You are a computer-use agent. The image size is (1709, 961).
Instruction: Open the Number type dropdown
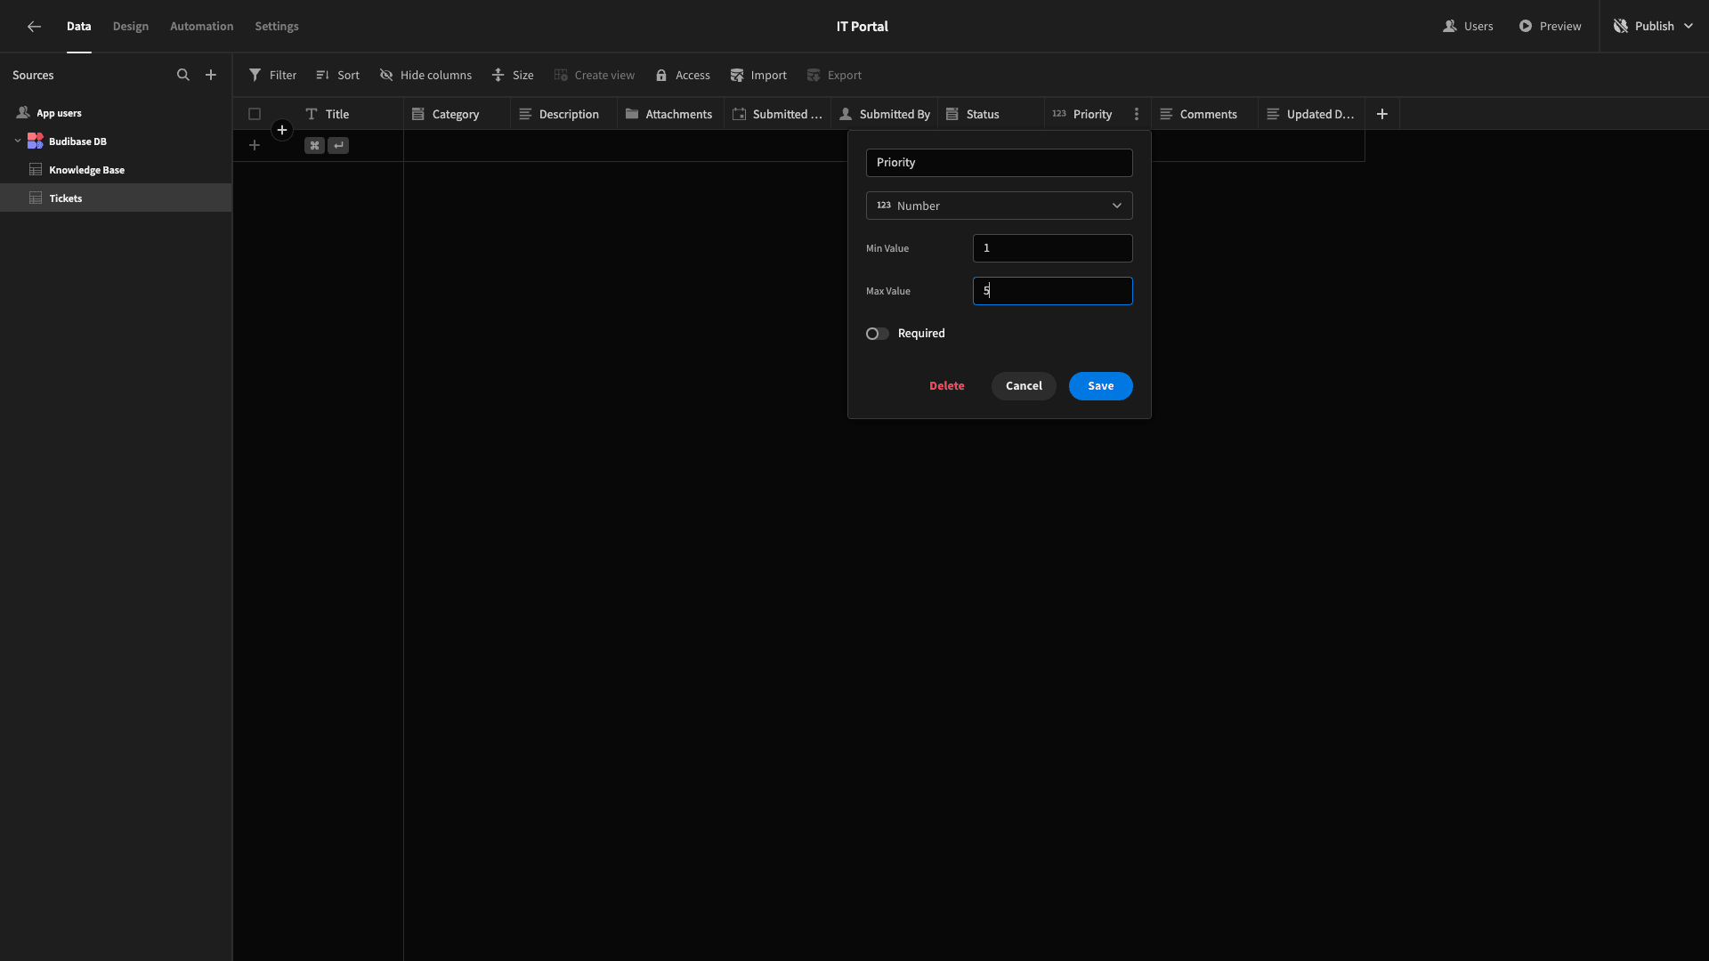coord(999,206)
